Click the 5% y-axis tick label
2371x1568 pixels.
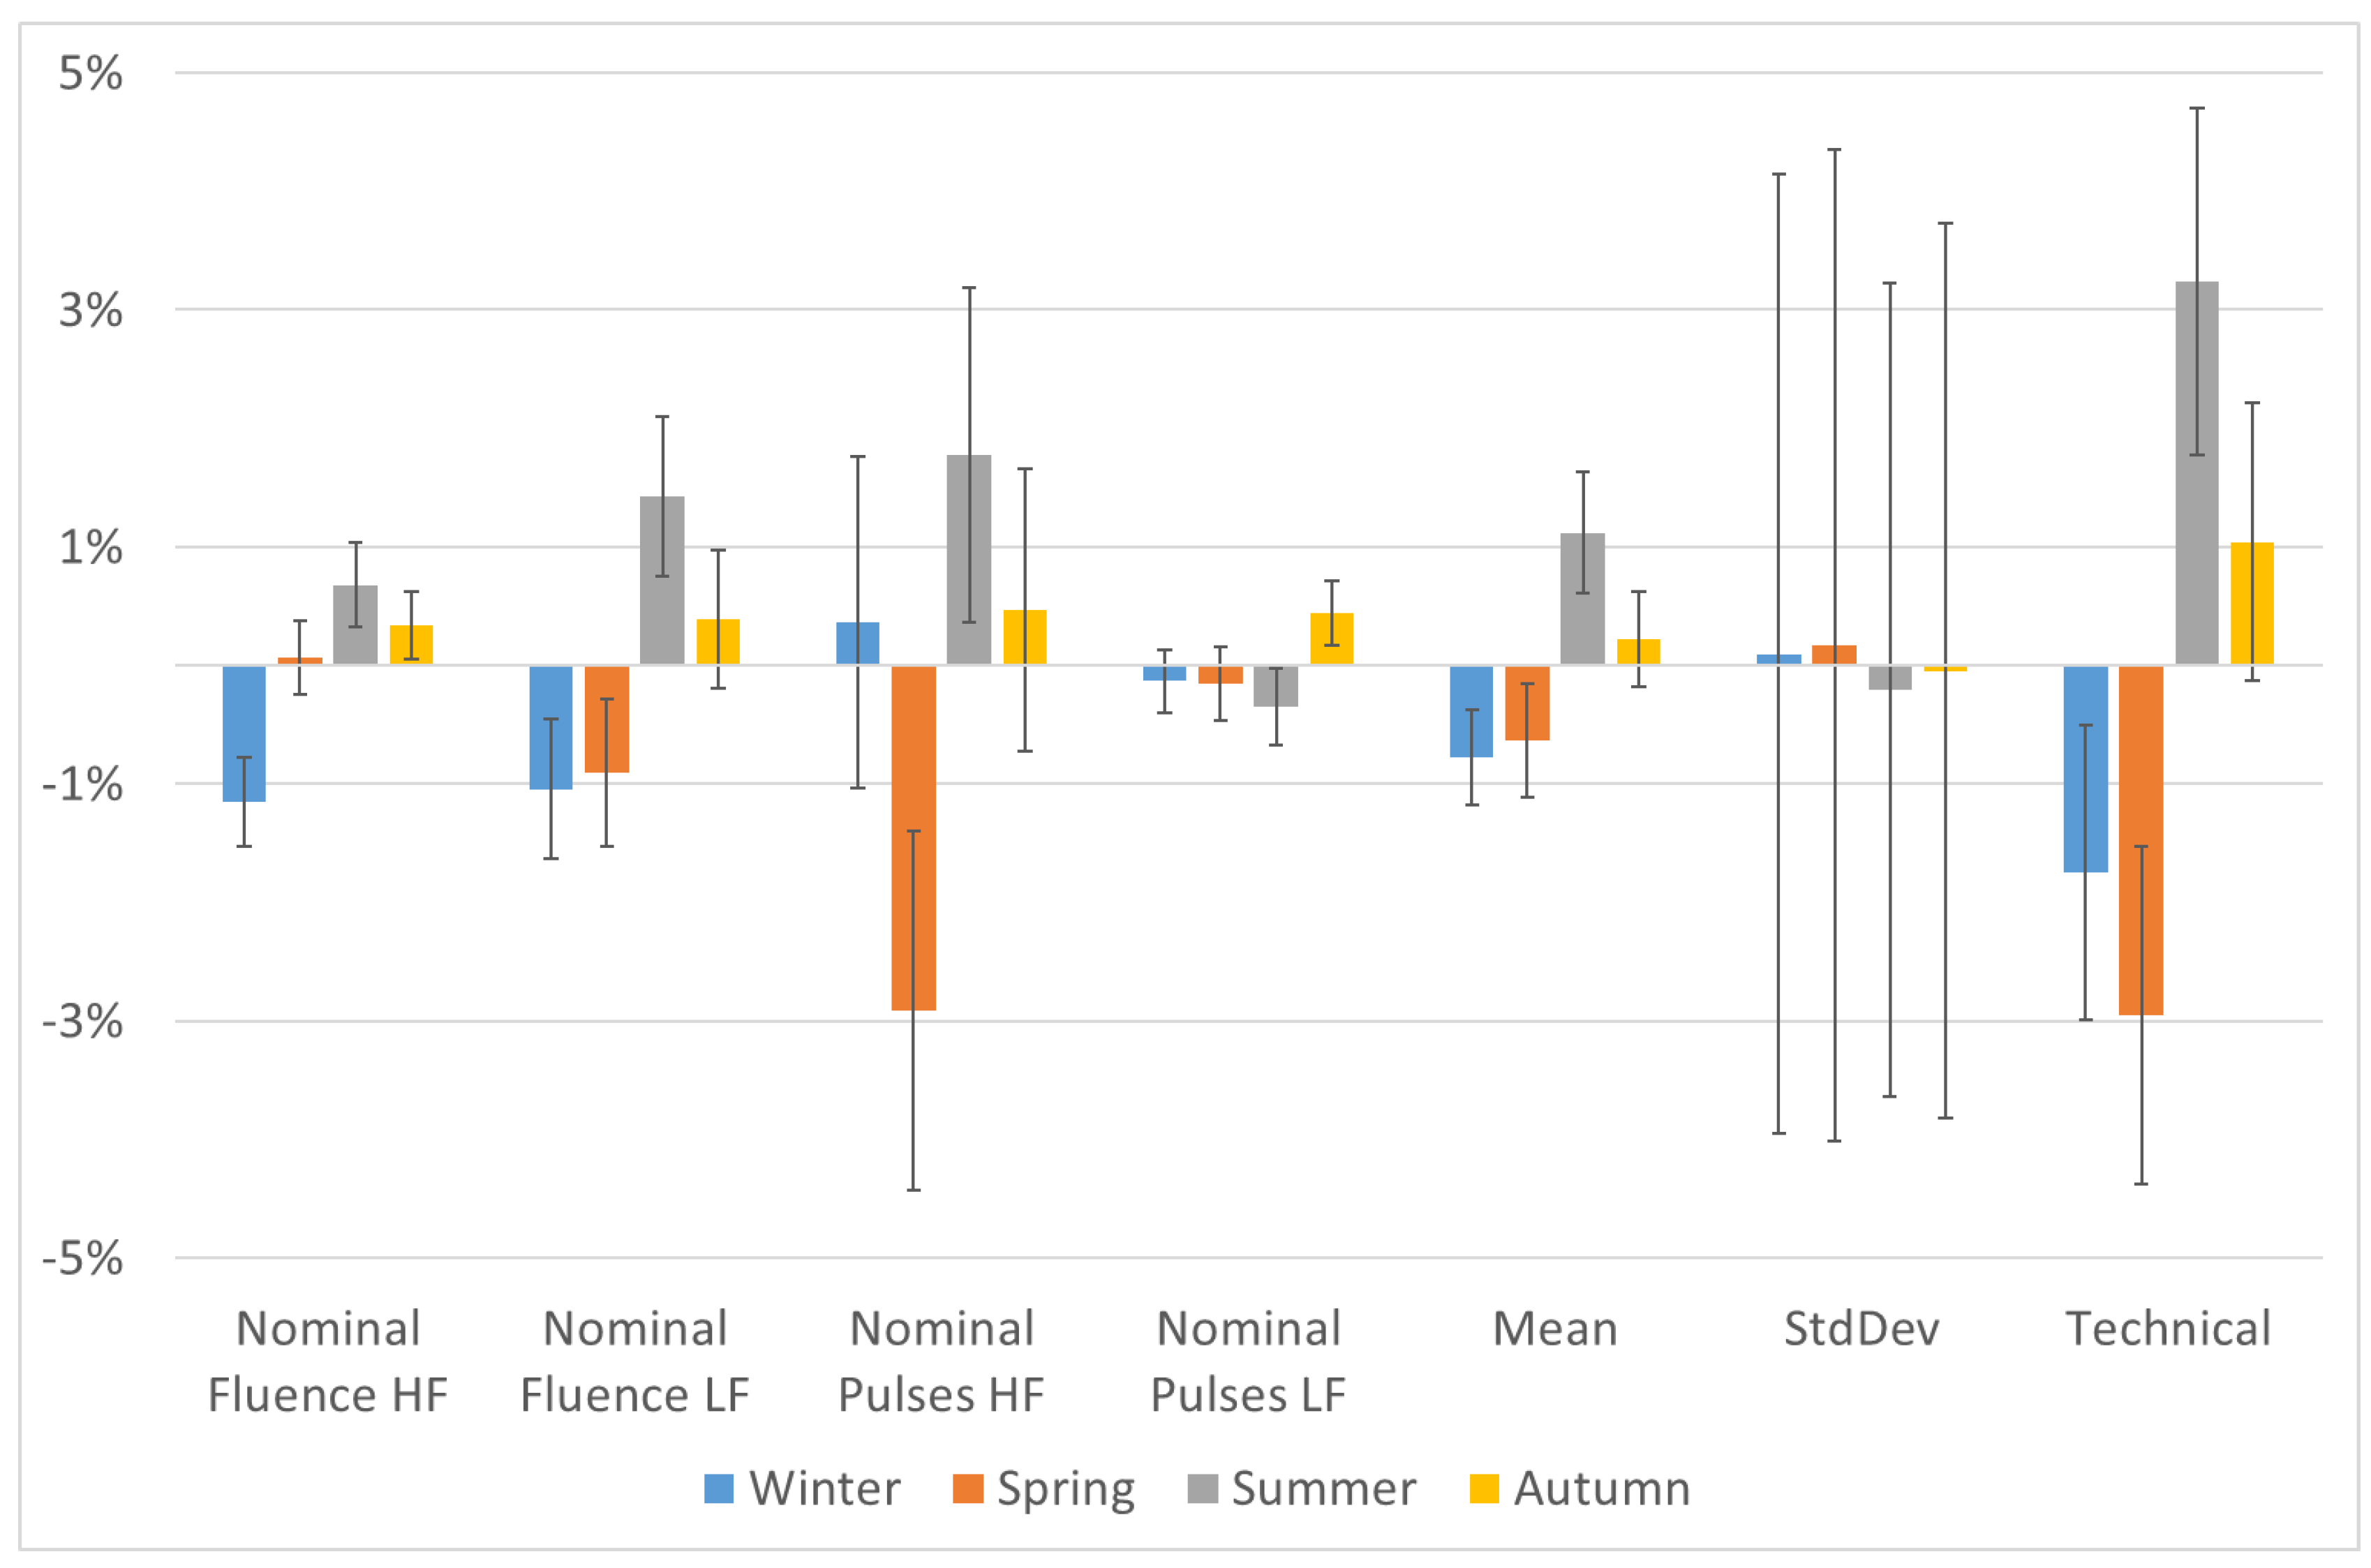(90, 74)
